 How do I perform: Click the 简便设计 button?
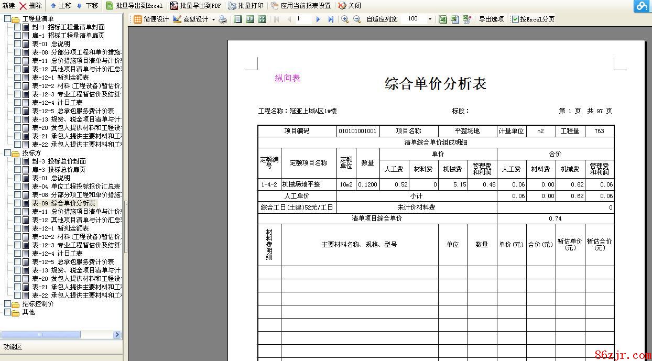151,19
